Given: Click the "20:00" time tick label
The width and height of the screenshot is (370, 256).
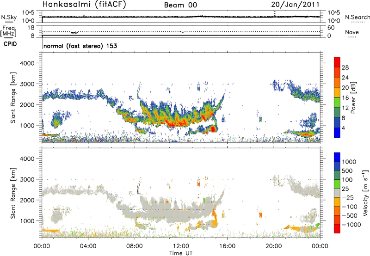Looking at the screenshot, I should click(274, 246).
